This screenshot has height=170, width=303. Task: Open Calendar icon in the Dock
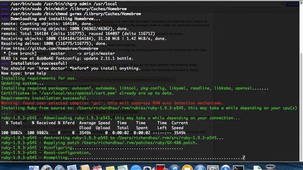click(x=97, y=167)
